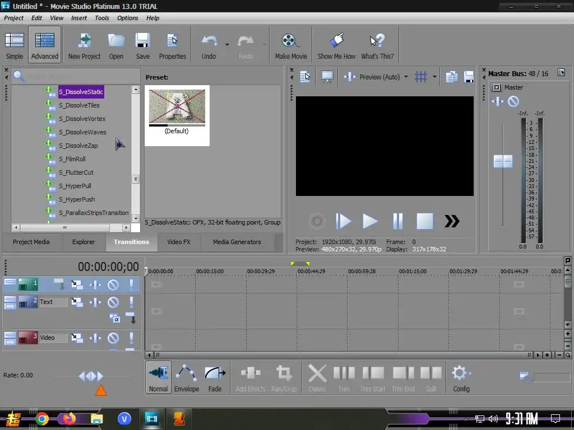Expand overlays dropdown arrow next to grid

[x=434, y=77]
